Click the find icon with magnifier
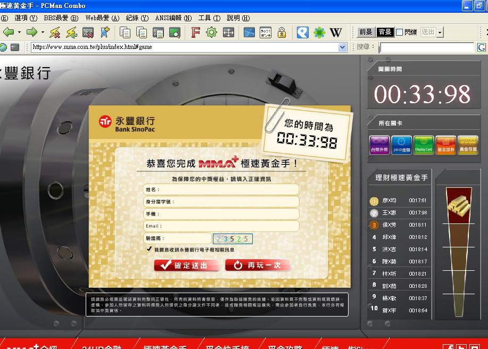Screen dimensions: 488x349 175,32
